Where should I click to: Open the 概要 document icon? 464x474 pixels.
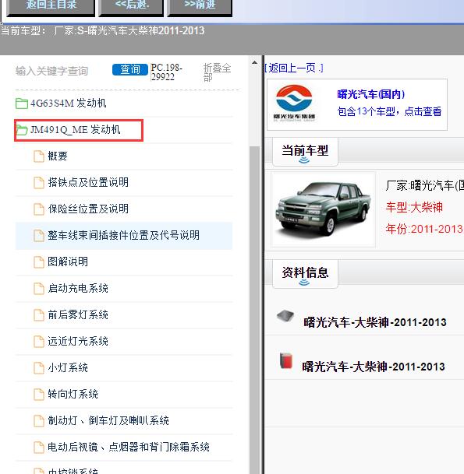(39, 156)
